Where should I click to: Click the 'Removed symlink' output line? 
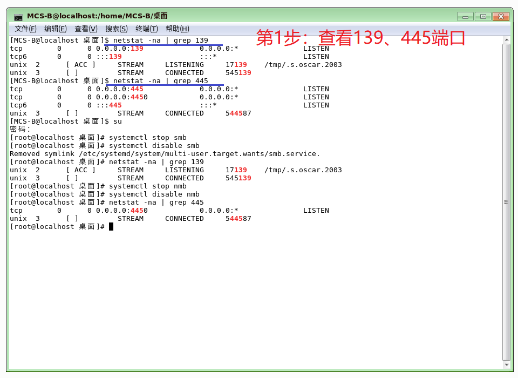tap(165, 154)
